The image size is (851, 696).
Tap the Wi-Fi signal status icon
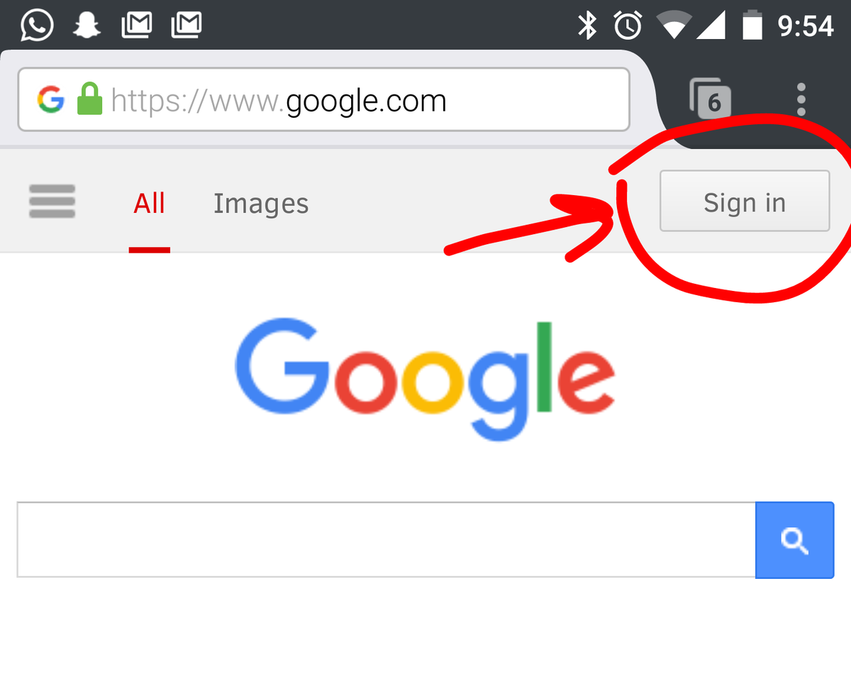coord(674,26)
